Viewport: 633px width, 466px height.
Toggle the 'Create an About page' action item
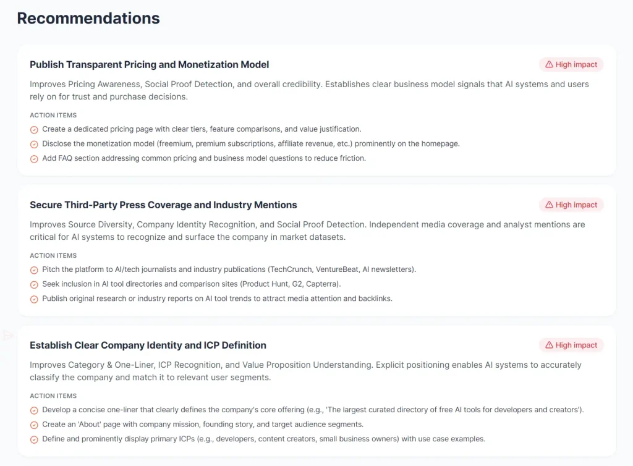34,425
